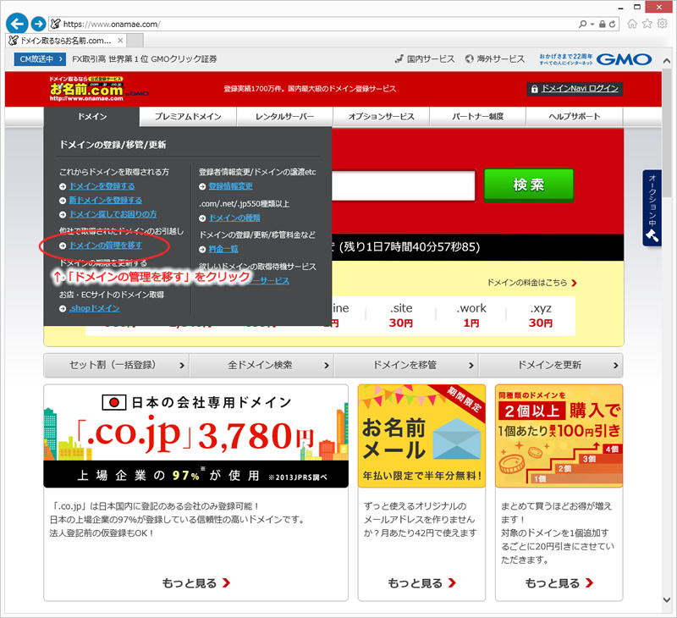Screen dimensions: 677x618
Task: Click ドメインを登録する link
Action: (102, 186)
